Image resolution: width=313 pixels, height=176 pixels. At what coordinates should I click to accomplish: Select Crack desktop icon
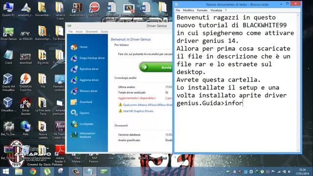coord(8,57)
